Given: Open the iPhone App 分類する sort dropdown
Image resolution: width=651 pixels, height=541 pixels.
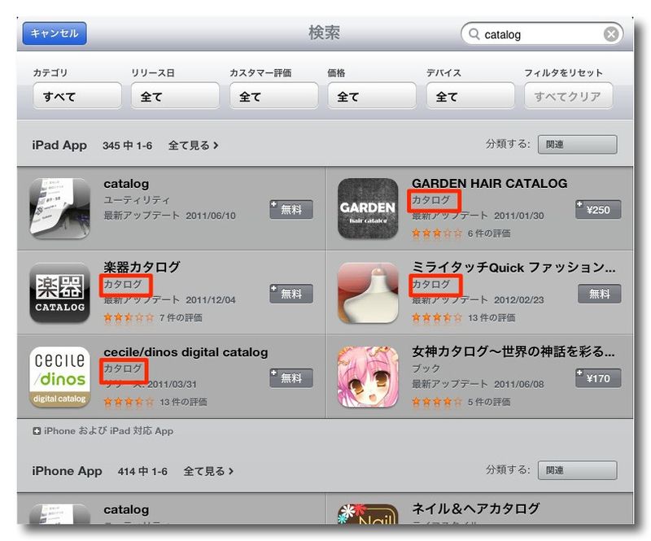Looking at the screenshot, I should [578, 470].
